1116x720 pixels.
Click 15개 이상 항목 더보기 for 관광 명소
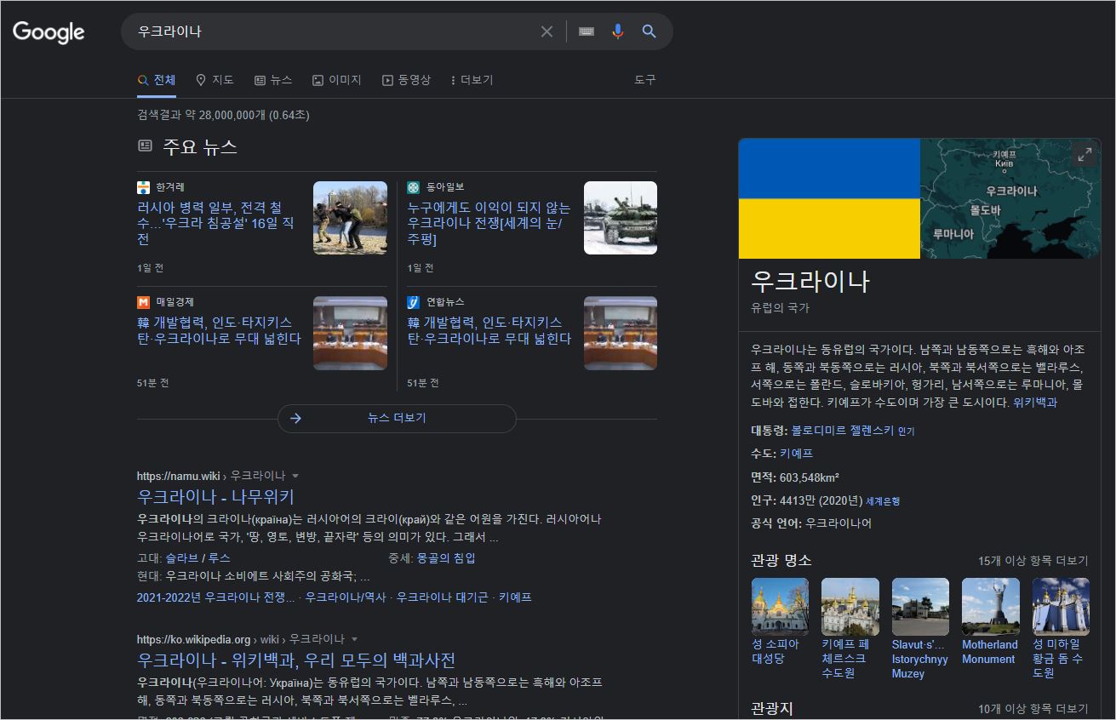click(1033, 561)
